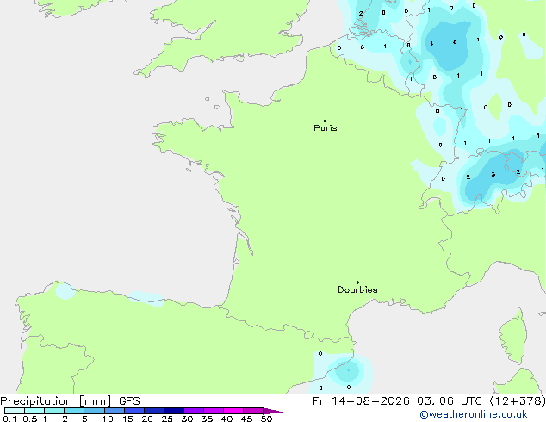Click the 25–30 mm dark blue swatch
This screenshot has width=546, height=422.
click(174, 411)
